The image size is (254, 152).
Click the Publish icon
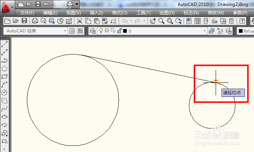(x=52, y=21)
